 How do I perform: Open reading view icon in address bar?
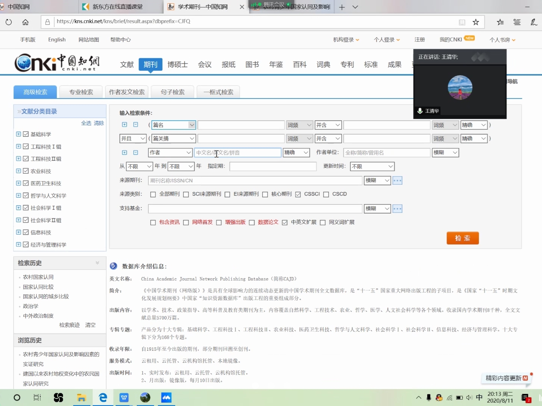(x=462, y=22)
